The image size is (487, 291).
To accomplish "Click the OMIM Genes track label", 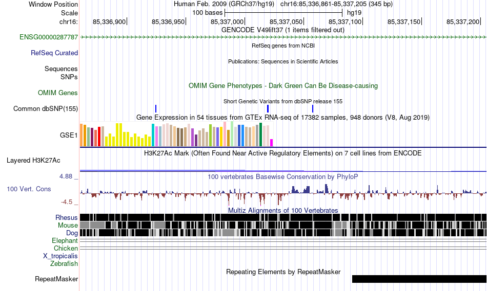I will pos(58,93).
